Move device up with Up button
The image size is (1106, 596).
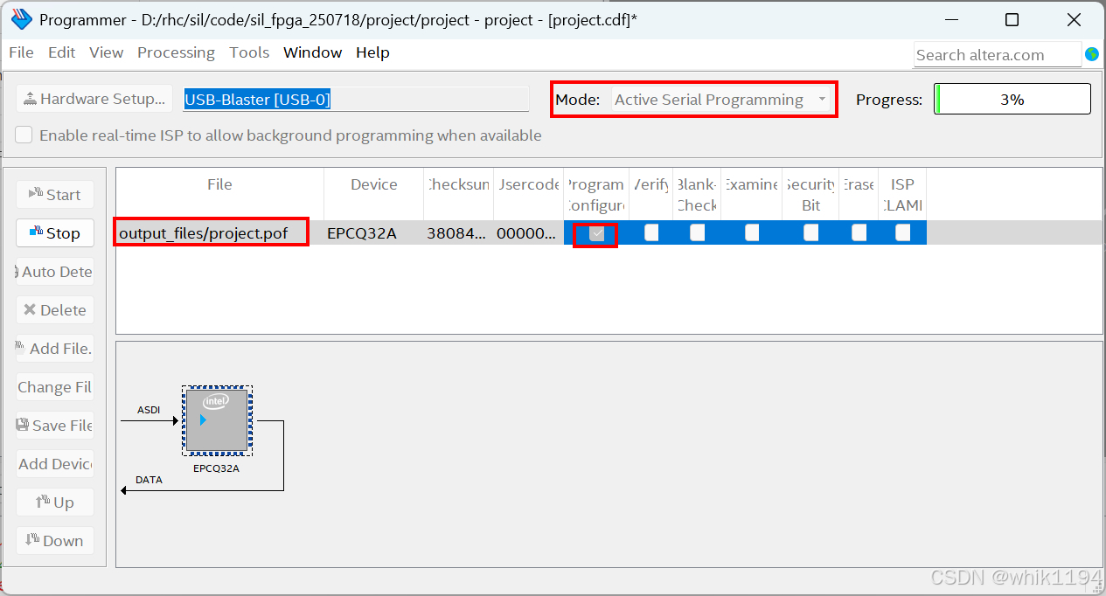[55, 502]
